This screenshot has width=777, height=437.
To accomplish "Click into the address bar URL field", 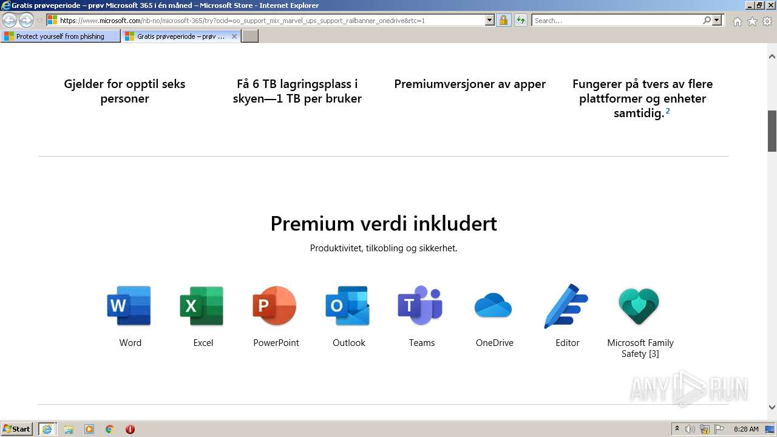I will 272,20.
